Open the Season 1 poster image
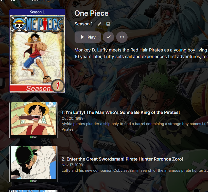208x192 pixels. tap(37, 51)
